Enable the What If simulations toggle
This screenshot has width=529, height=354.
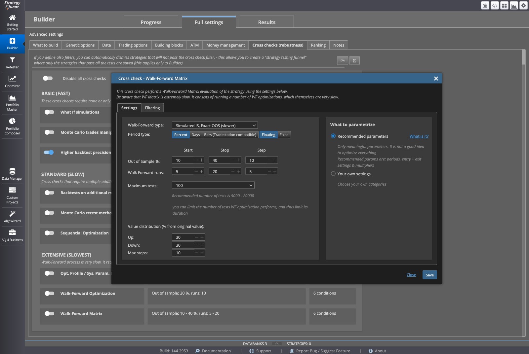tap(49, 112)
